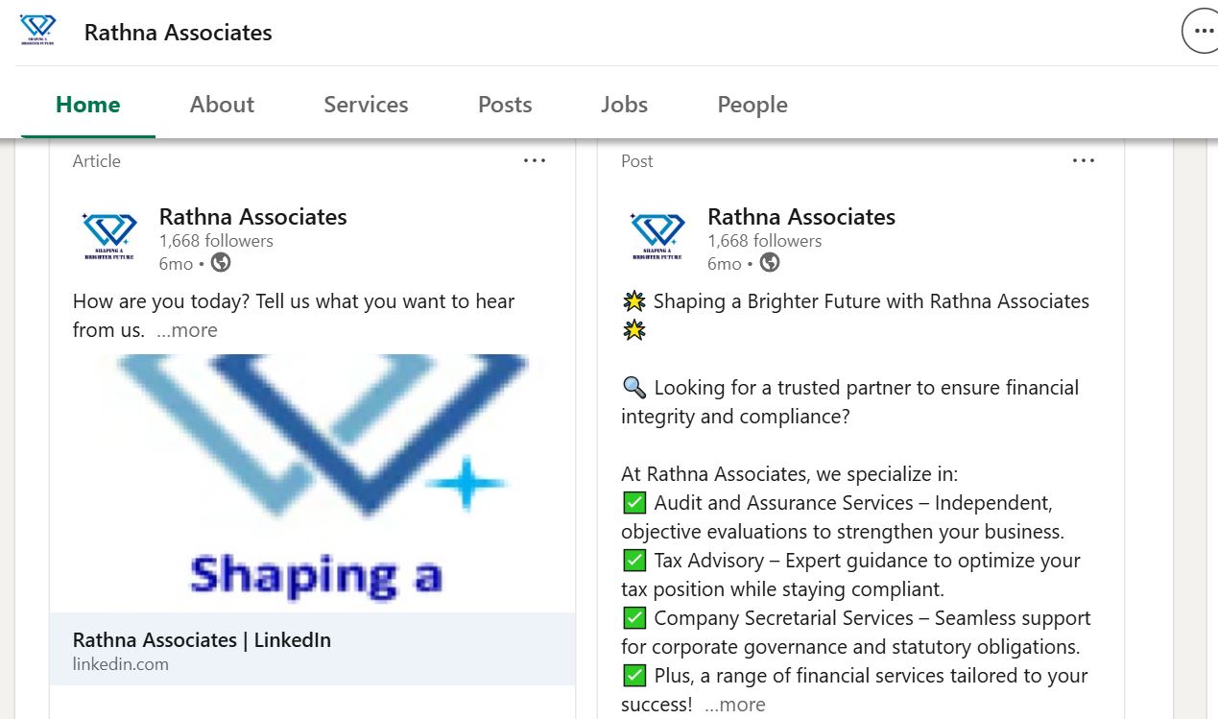Click the Tax Advisory line in the post
Screen dimensions: 1218x719
[x=851, y=575]
